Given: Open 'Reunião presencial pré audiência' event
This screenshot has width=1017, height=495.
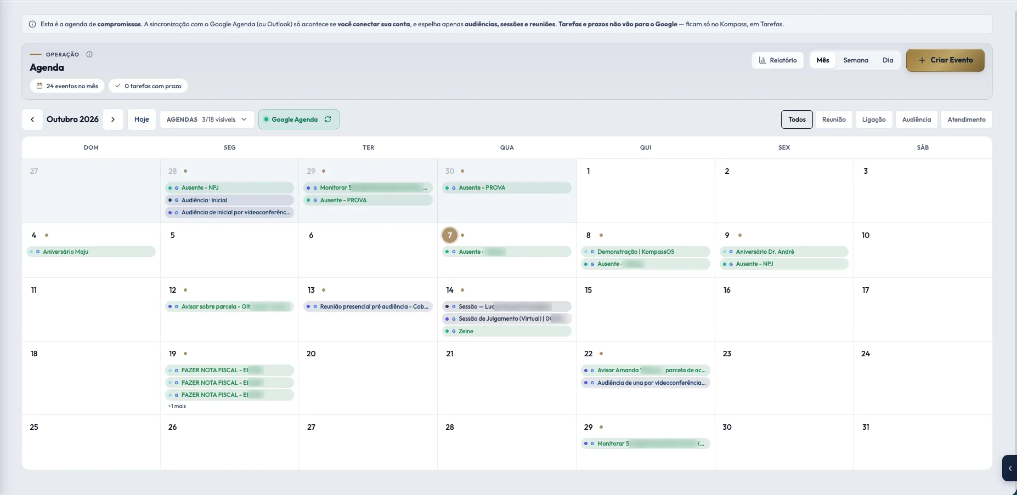Looking at the screenshot, I should [368, 306].
